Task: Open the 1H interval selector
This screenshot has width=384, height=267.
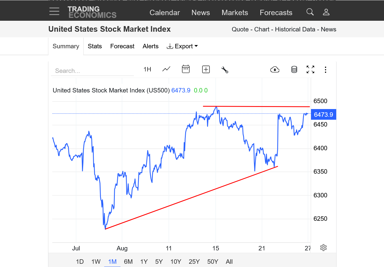Action: click(x=147, y=69)
